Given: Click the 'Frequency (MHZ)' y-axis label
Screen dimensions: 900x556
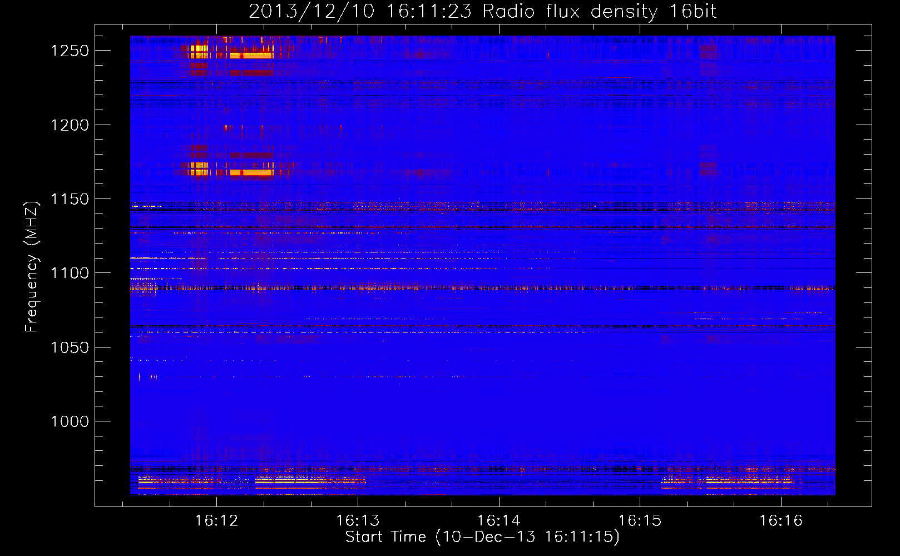Looking at the screenshot, I should click(x=32, y=266).
